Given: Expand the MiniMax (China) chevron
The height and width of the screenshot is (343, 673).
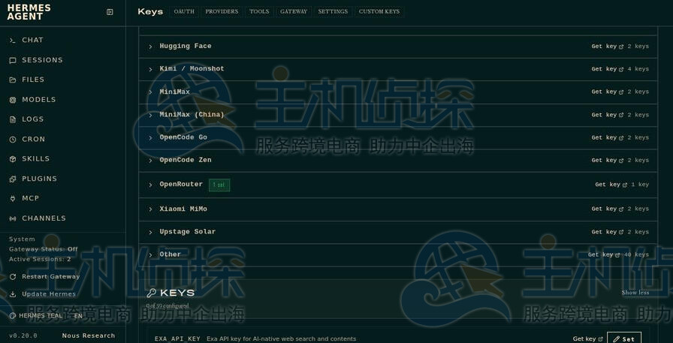Looking at the screenshot, I should (150, 116).
